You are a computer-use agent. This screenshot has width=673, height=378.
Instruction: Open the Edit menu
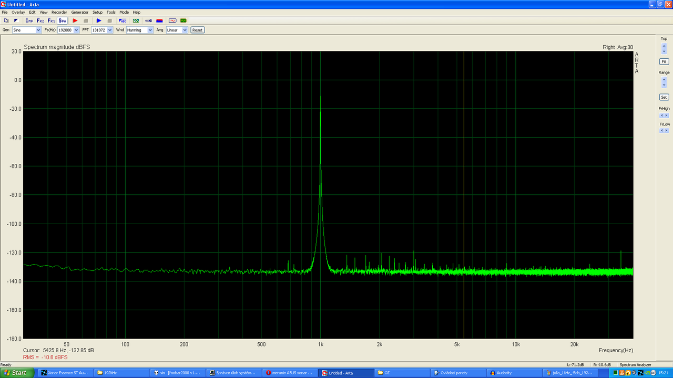[x=32, y=12]
